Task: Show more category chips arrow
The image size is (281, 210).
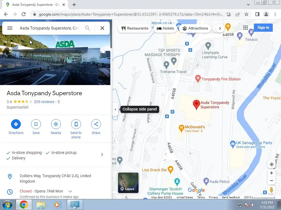Action: pyautogui.click(x=220, y=28)
